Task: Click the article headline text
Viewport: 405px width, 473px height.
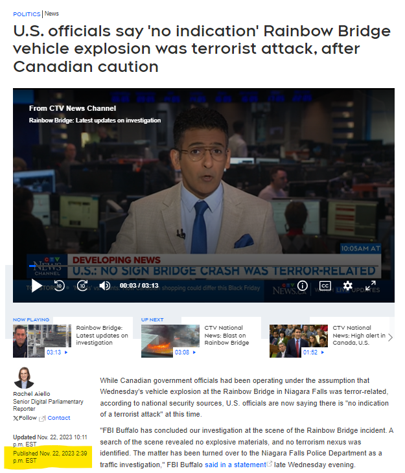Action: (202, 49)
